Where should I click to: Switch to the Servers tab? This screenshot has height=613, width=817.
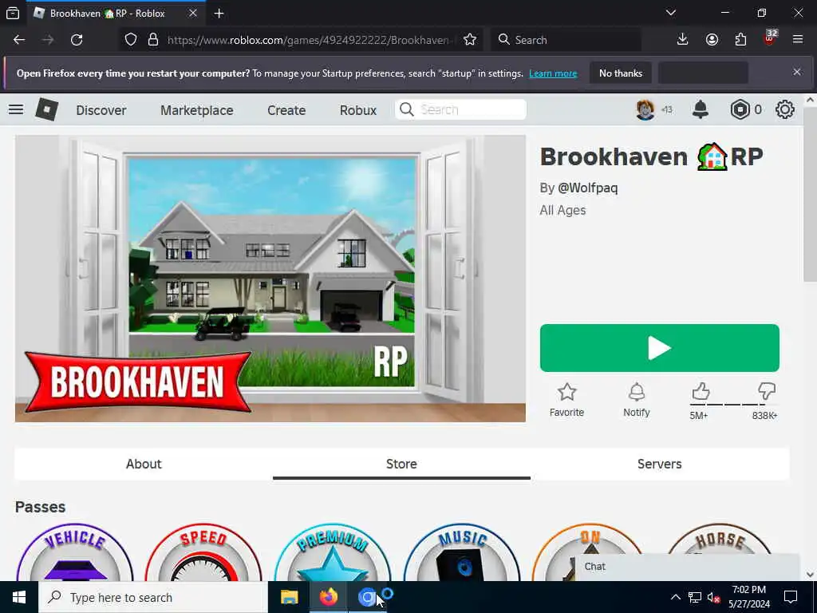660,464
